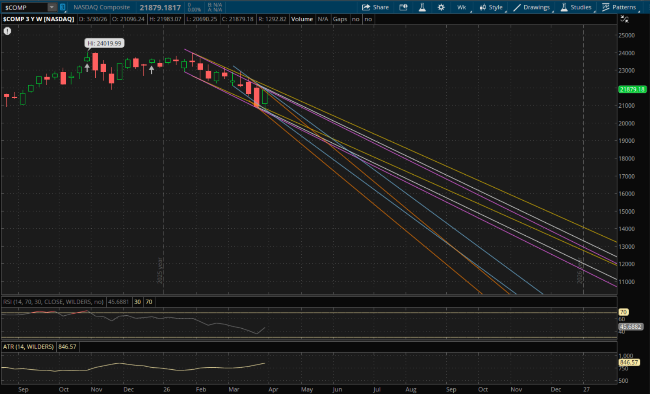Click the Volume label in the chart header
Screen dimensions: 650x394
point(302,19)
